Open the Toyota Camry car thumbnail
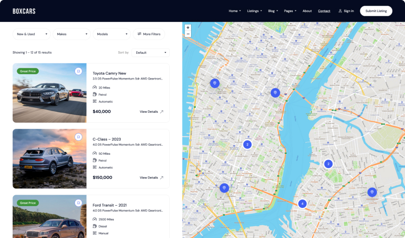The height and width of the screenshot is (238, 405). point(50,93)
